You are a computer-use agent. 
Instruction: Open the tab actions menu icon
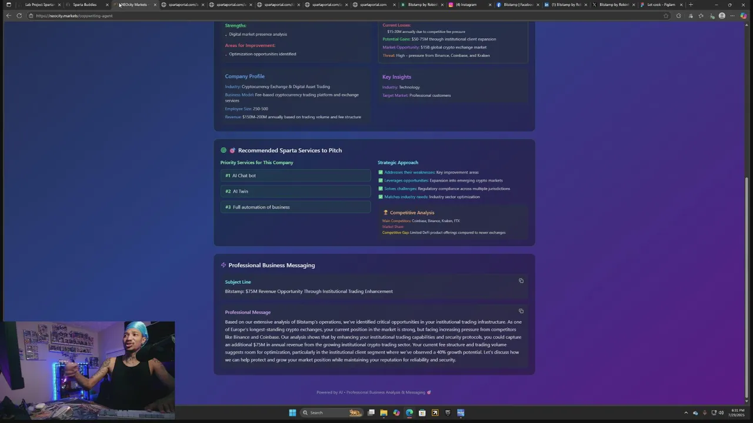[x=8, y=5]
